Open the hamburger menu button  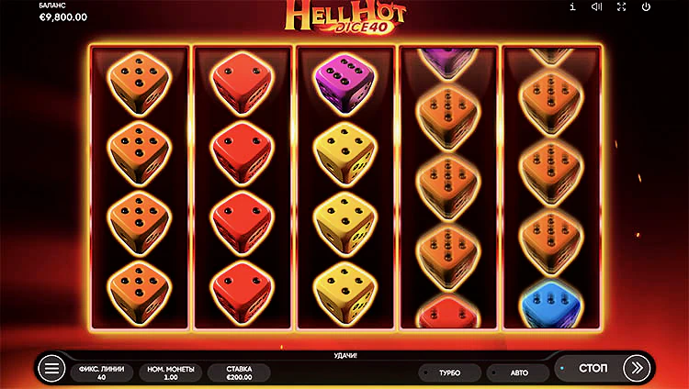[x=51, y=369]
